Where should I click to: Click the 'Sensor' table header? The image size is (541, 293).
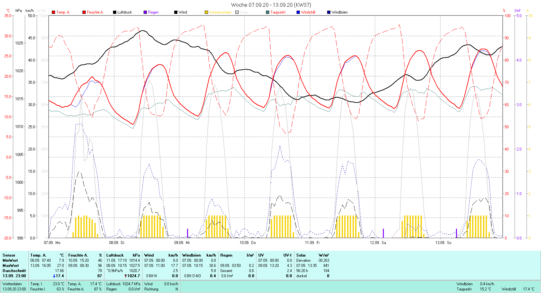click(x=9, y=255)
